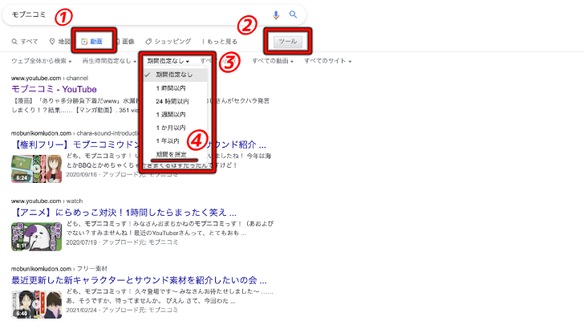Image resolution: width=584 pixels, height=329 pixels.
Task: Click the 6:24 video thumbnail
Action: 37,169
